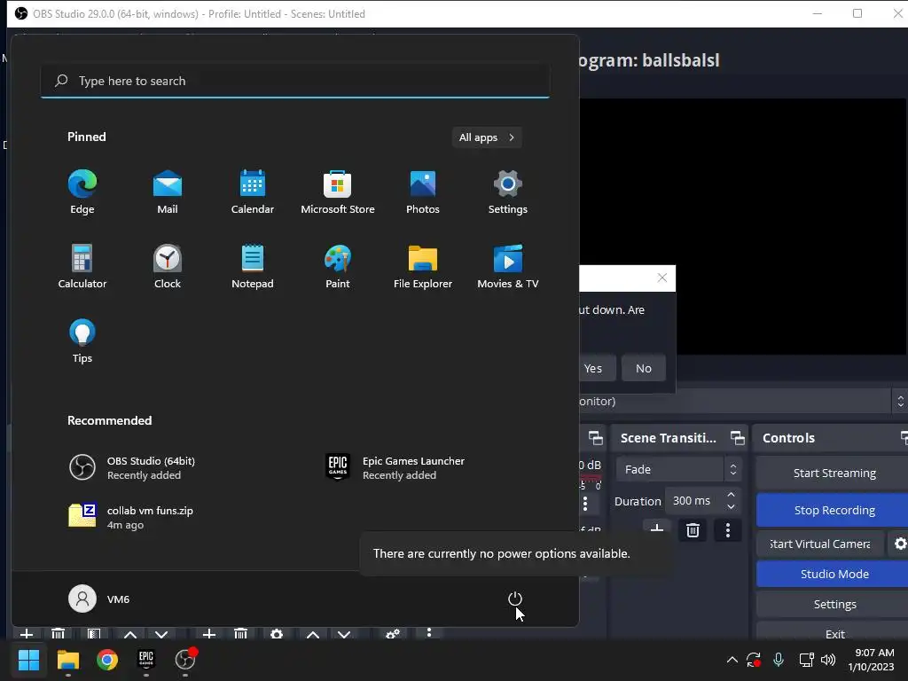
Task: Open Microsoft Store
Action: click(338, 192)
